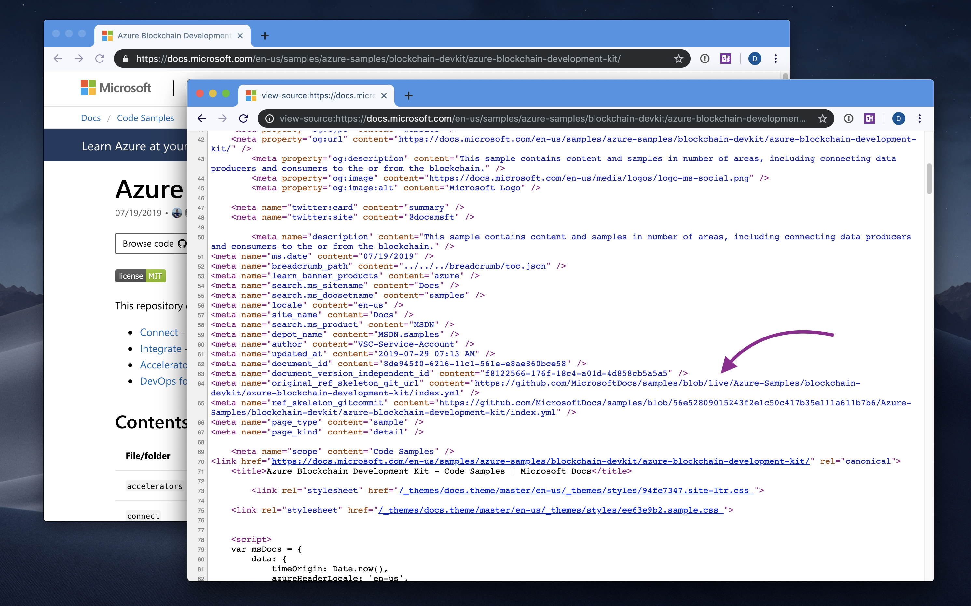The image size is (971, 606).
Task: Open site-ltr.css stylesheet link on line 73
Action: click(576, 490)
